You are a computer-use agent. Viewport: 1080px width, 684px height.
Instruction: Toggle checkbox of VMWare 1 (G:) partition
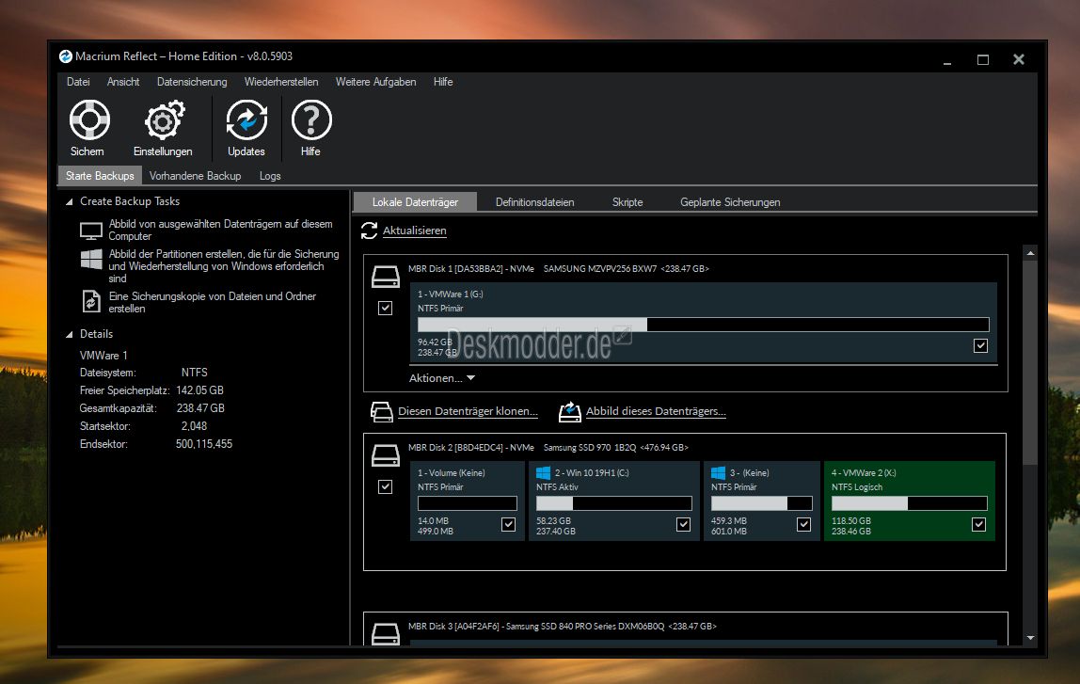coord(980,346)
